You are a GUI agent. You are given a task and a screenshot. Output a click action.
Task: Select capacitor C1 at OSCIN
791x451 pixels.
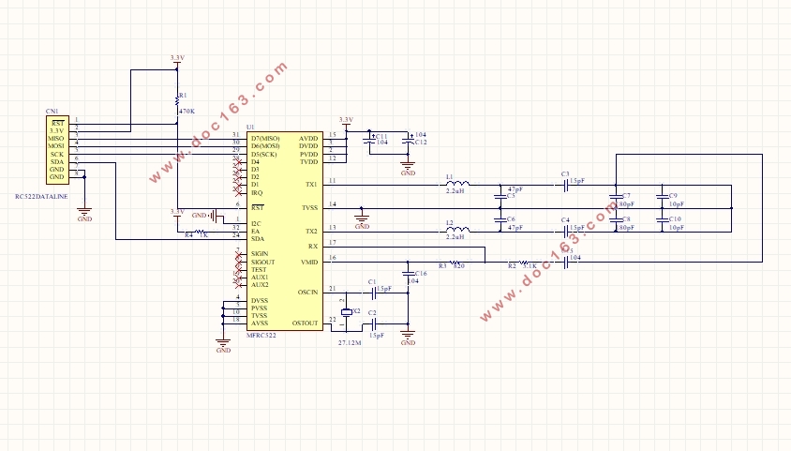pyautogui.click(x=374, y=293)
